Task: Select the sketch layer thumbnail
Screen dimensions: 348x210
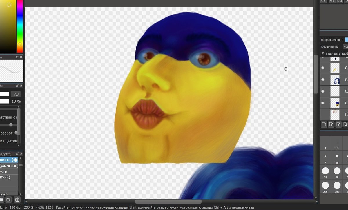Action: click(335, 114)
